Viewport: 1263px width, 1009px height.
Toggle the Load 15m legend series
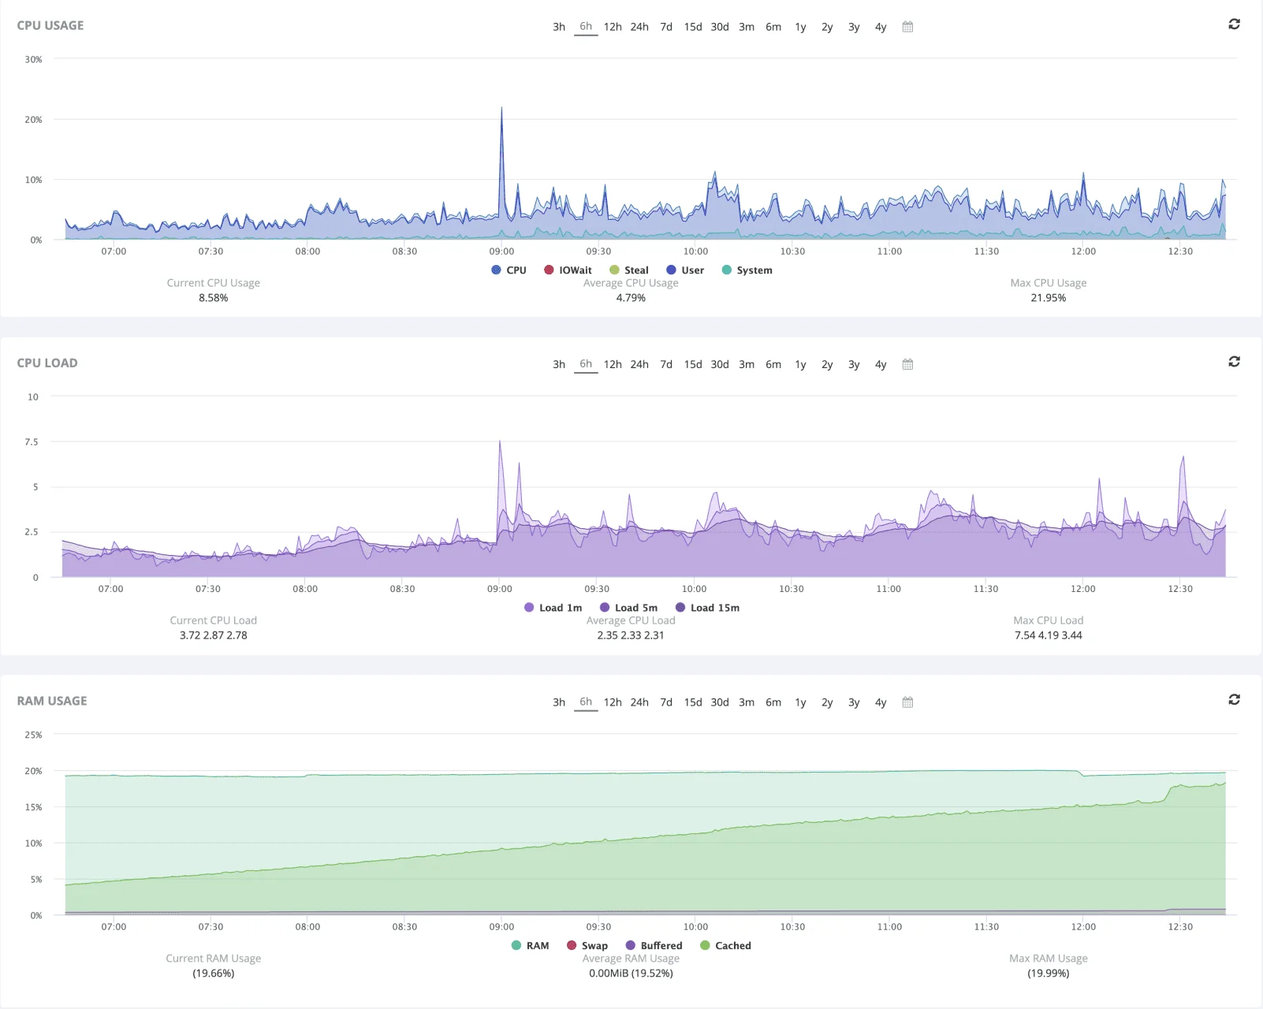tap(707, 608)
